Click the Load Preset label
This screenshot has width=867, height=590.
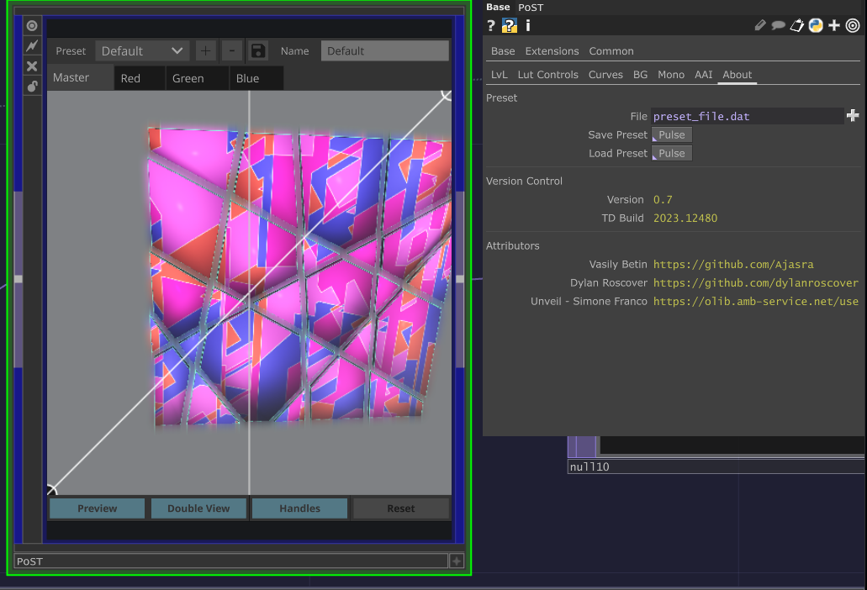(x=617, y=153)
